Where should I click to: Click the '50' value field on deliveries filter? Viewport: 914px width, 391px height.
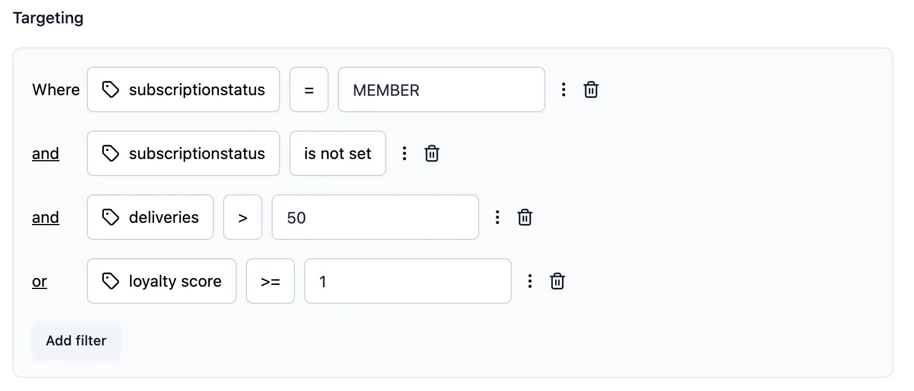[x=375, y=217]
